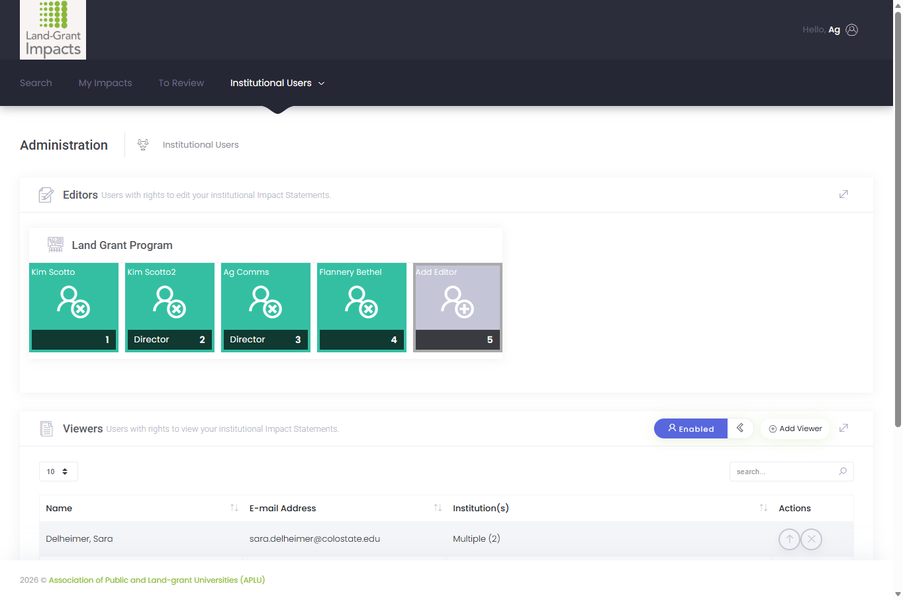903x600 pixels.
Task: Click the double-chevron toggle beside Enabled
Action: coord(740,428)
